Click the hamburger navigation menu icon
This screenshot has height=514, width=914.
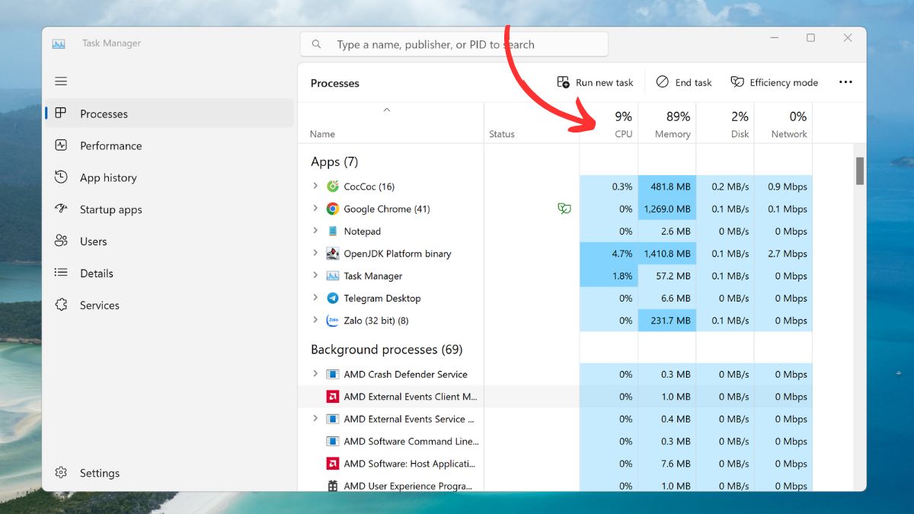coord(61,81)
